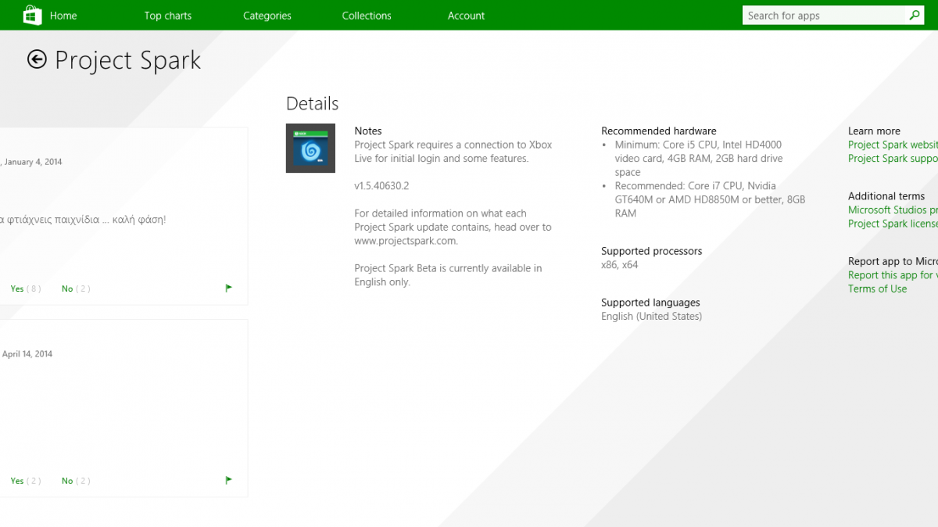Open Top charts in the navigation bar
Viewport: 938px width, 527px height.
coord(168,16)
